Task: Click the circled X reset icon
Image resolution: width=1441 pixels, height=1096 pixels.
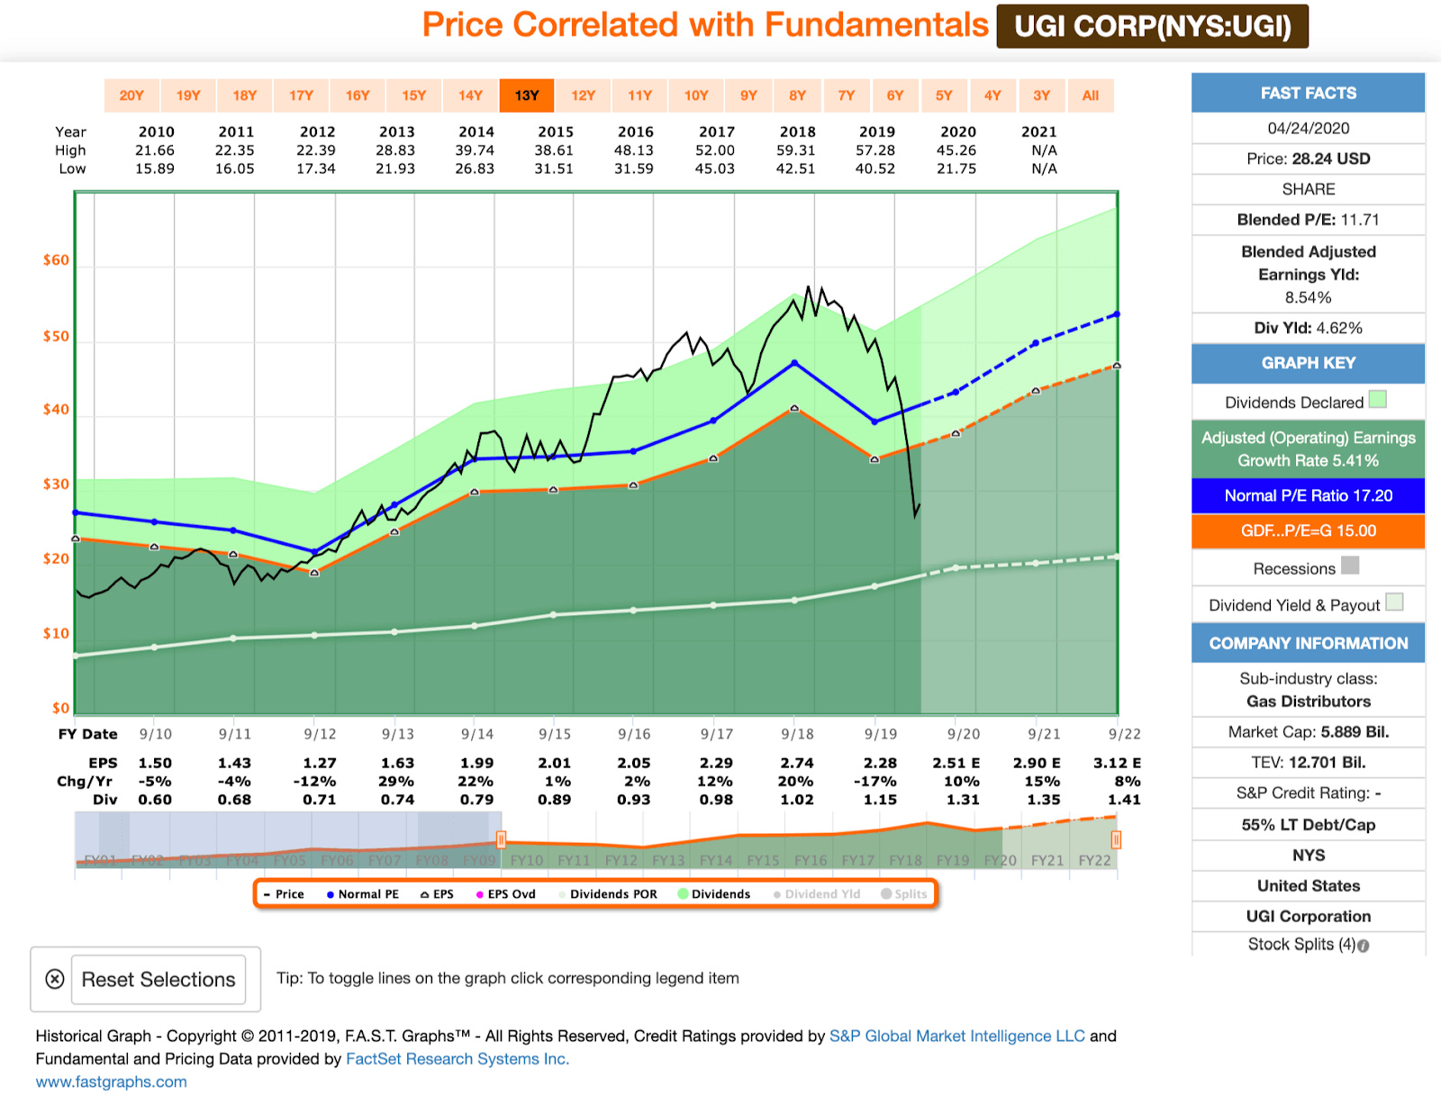Action: click(55, 979)
